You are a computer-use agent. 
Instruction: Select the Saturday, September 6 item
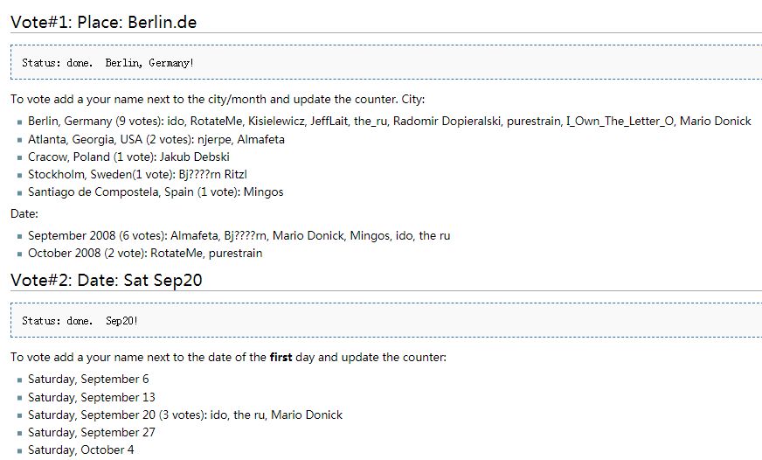pos(88,380)
